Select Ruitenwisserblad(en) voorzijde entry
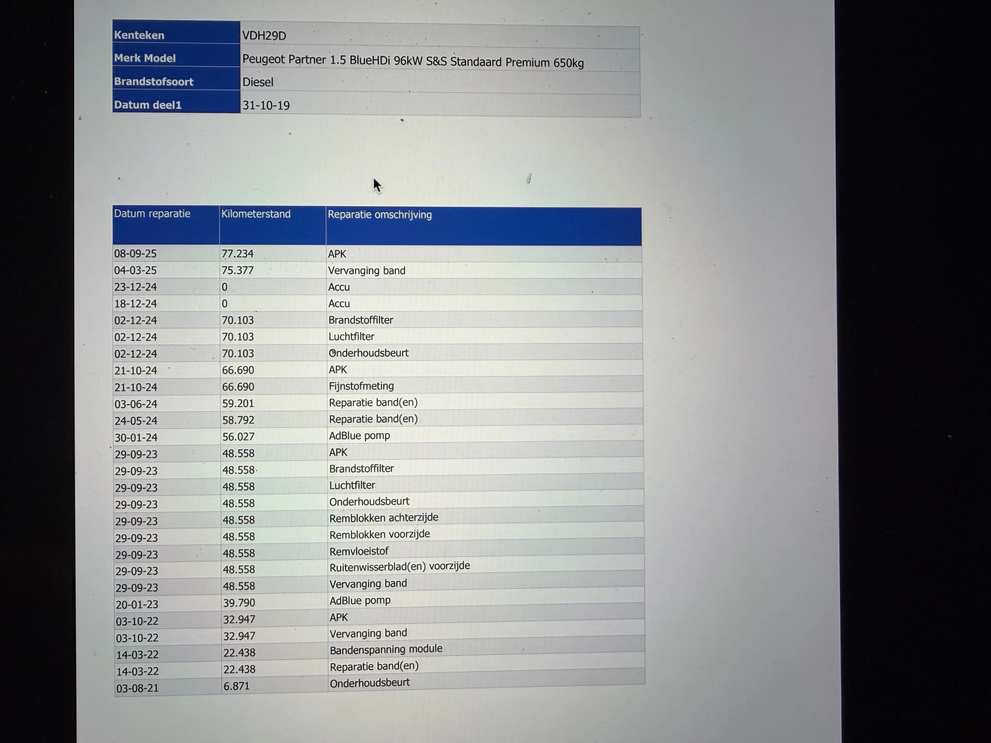Screen dimensions: 991x743 (x=399, y=566)
